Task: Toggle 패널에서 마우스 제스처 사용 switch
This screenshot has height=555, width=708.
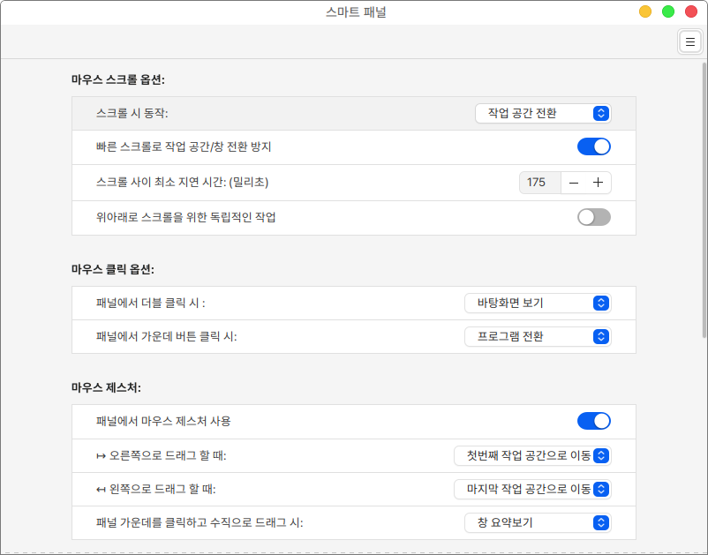Action: [593, 421]
